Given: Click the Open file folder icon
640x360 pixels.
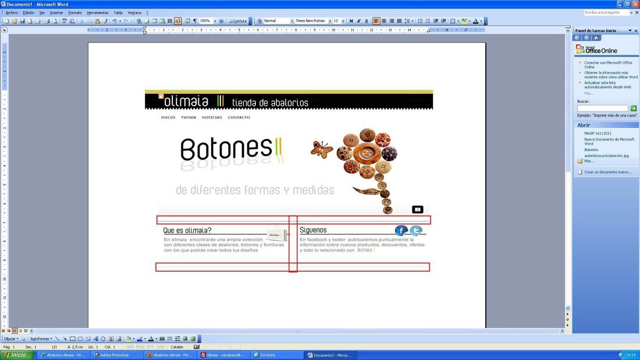Looking at the screenshot, I should pyautogui.click(x=15, y=21).
